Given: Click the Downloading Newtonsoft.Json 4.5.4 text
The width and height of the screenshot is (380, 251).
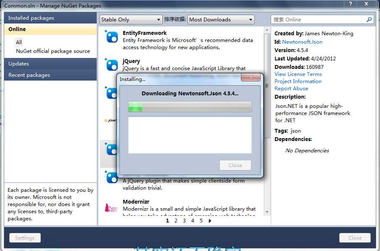Looking at the screenshot, I should (190, 94).
